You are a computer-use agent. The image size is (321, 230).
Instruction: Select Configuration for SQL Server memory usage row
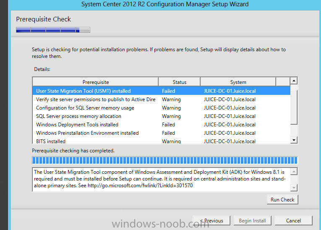[161, 108]
